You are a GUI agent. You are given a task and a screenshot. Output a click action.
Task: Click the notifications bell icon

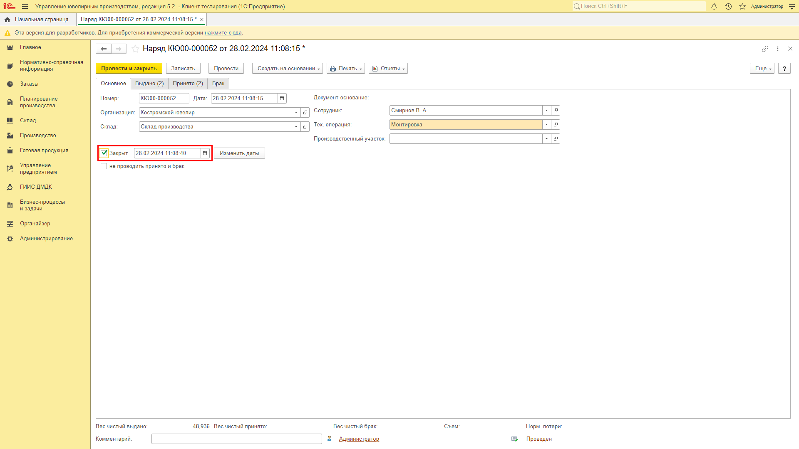point(714,7)
